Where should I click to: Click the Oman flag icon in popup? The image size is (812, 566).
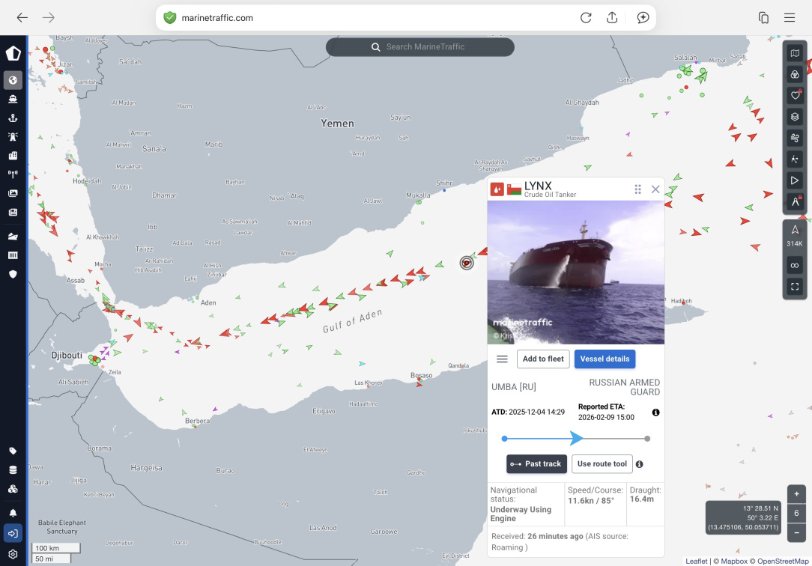pyautogui.click(x=514, y=189)
